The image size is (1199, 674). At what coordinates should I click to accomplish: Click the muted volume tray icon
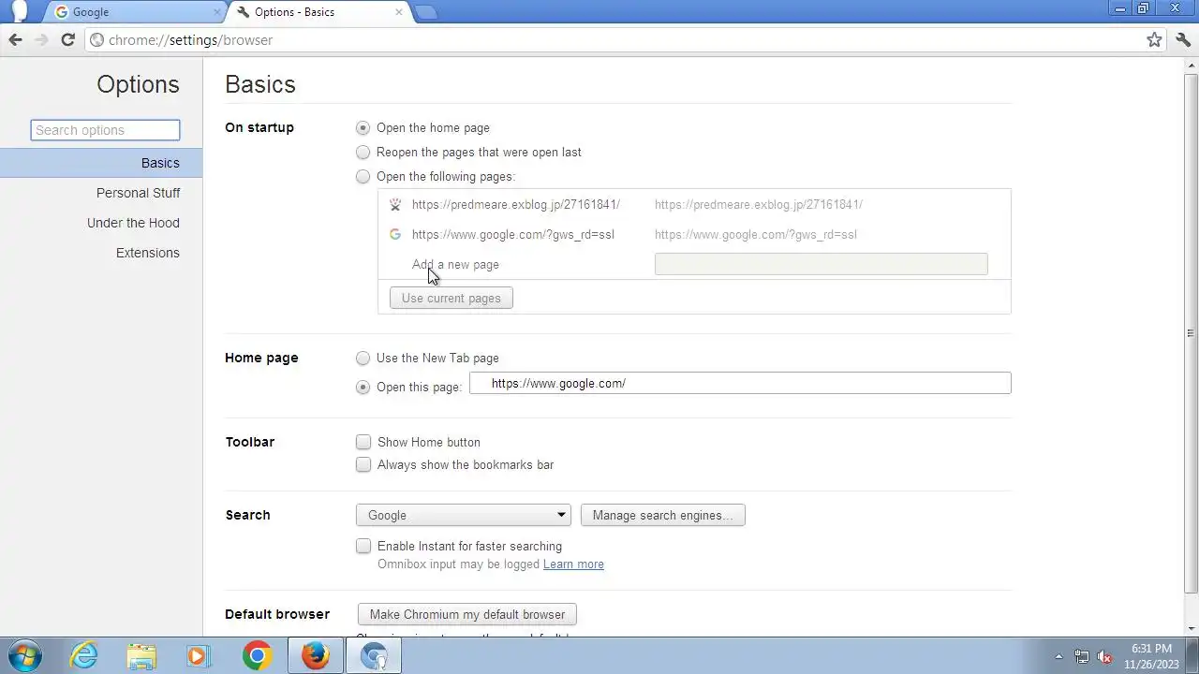1105,656
